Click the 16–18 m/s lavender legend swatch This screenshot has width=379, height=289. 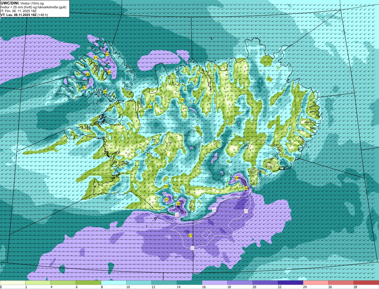pos(215,283)
